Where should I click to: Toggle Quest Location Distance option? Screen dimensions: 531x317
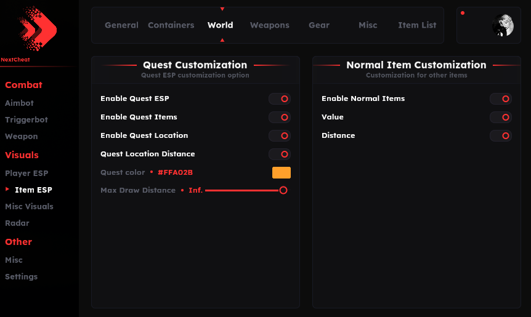click(280, 154)
